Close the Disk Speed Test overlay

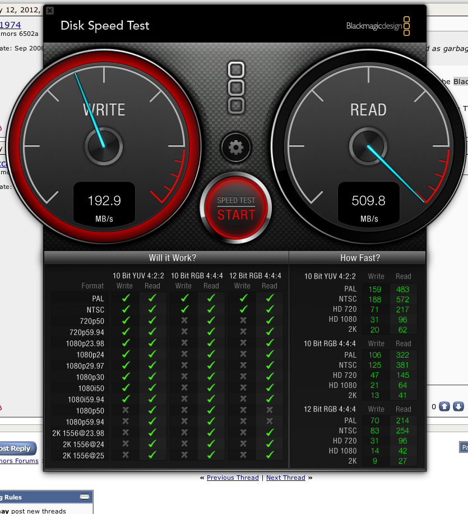pos(50,11)
